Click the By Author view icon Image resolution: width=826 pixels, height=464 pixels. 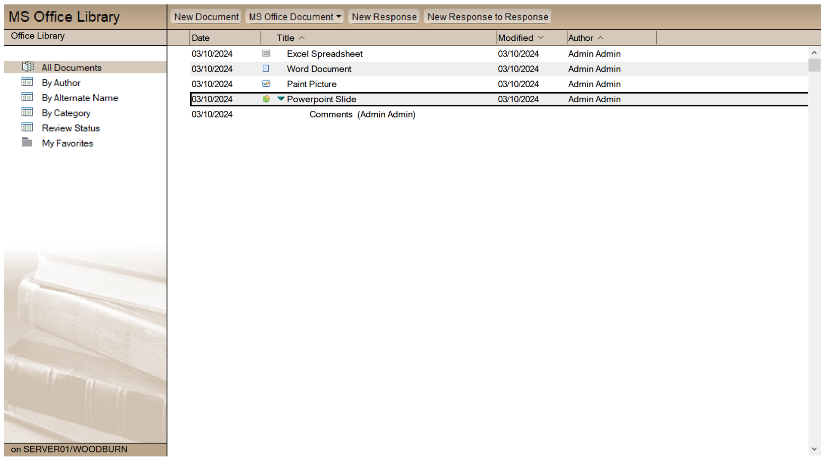[27, 82]
